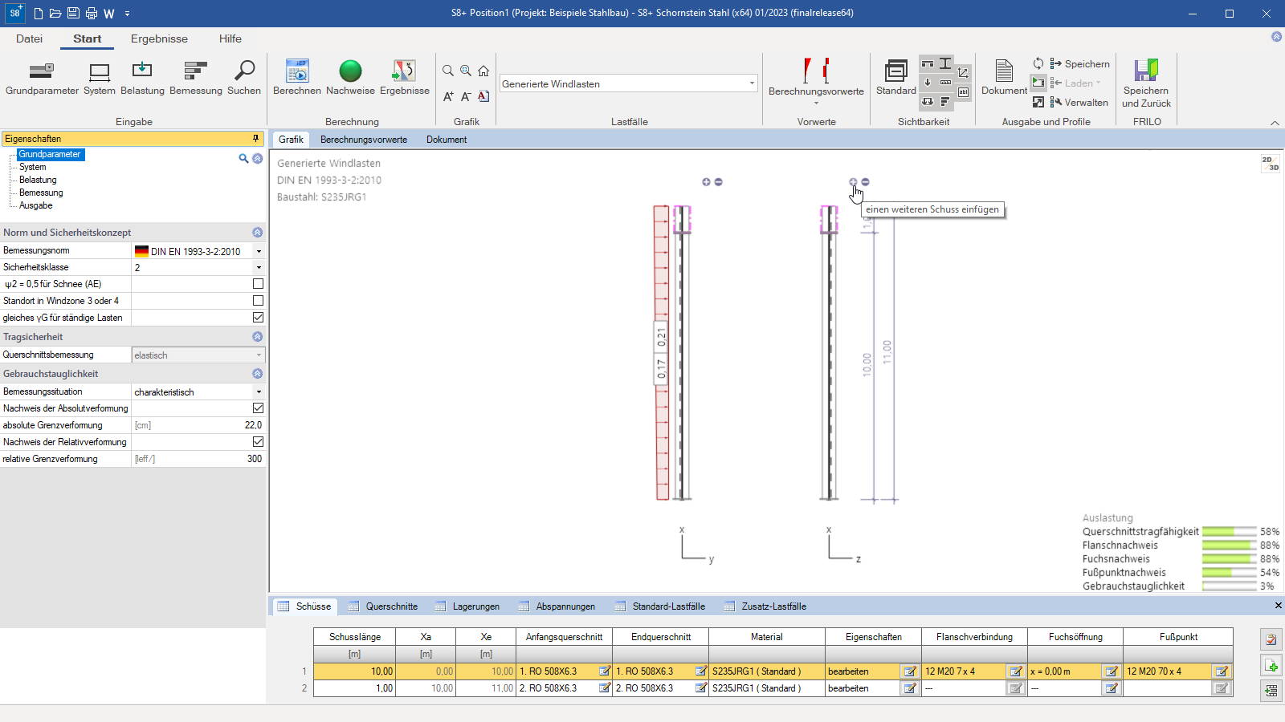Reset view with home icon
The image size is (1285, 722).
(483, 71)
